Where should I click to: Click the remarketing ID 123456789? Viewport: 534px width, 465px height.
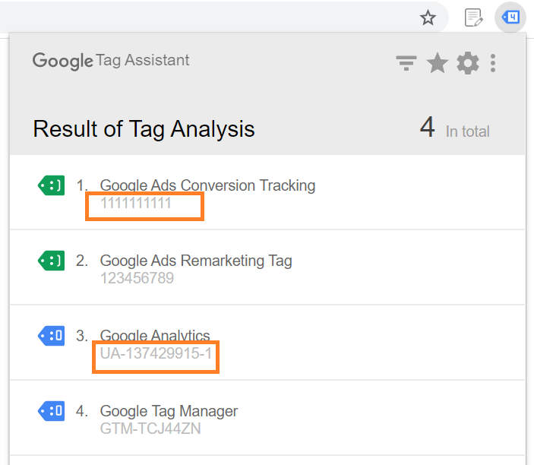(x=137, y=278)
